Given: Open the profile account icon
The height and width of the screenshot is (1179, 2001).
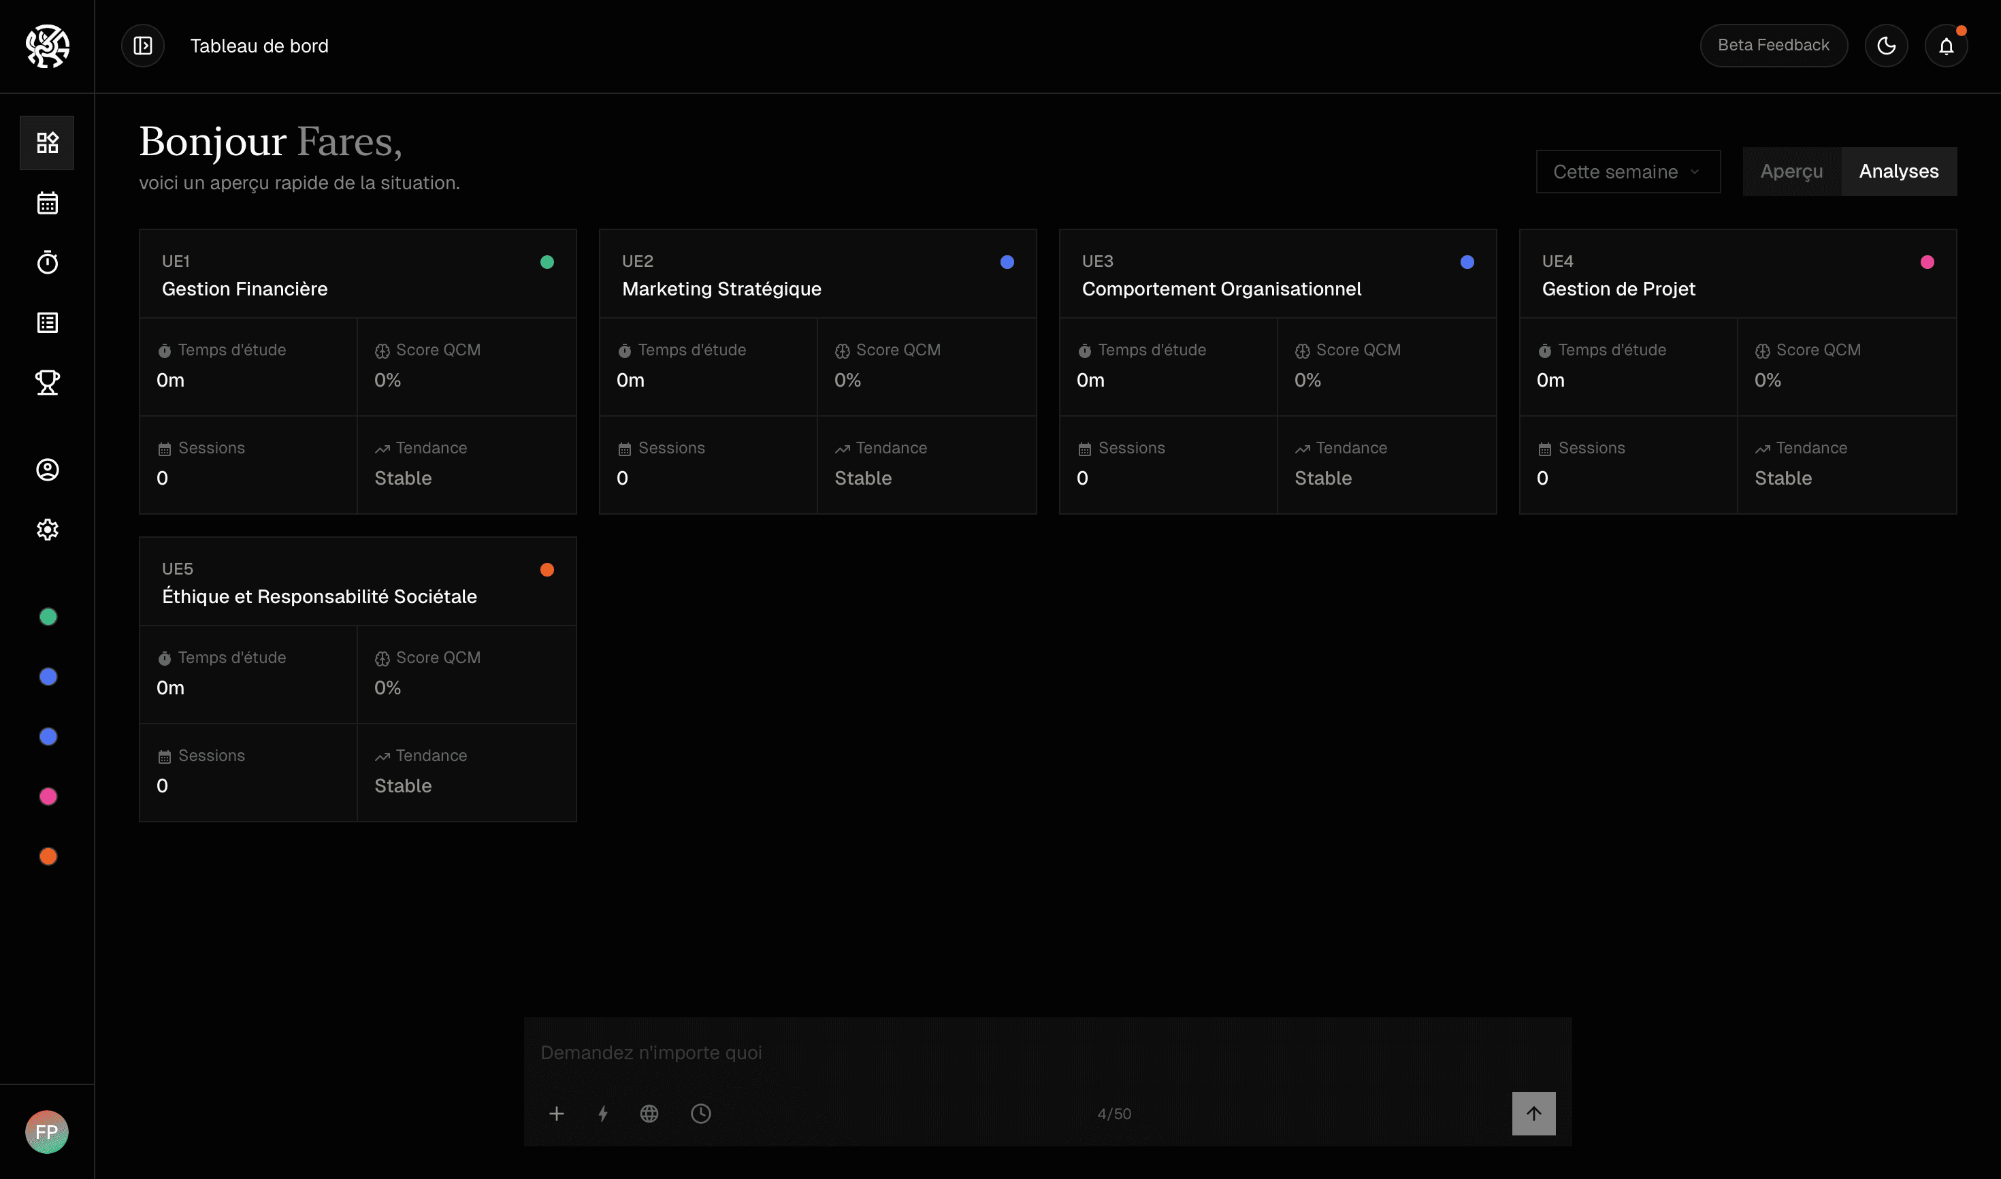Looking at the screenshot, I should pos(47,470).
